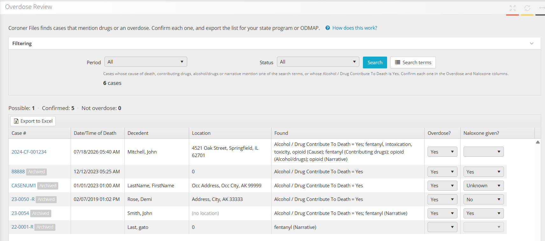545x241 pixels.
Task: Open case 22-0001-R
Action: [22, 227]
